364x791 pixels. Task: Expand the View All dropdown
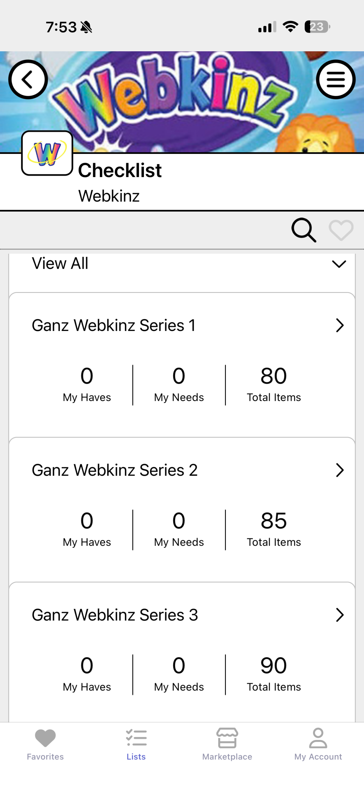tap(339, 264)
